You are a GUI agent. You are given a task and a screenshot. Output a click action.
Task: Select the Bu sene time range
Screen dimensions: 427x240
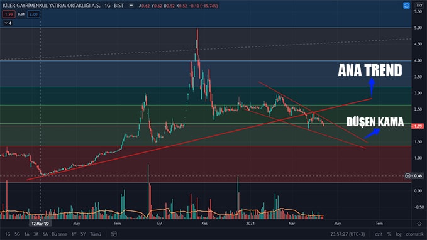point(59,234)
